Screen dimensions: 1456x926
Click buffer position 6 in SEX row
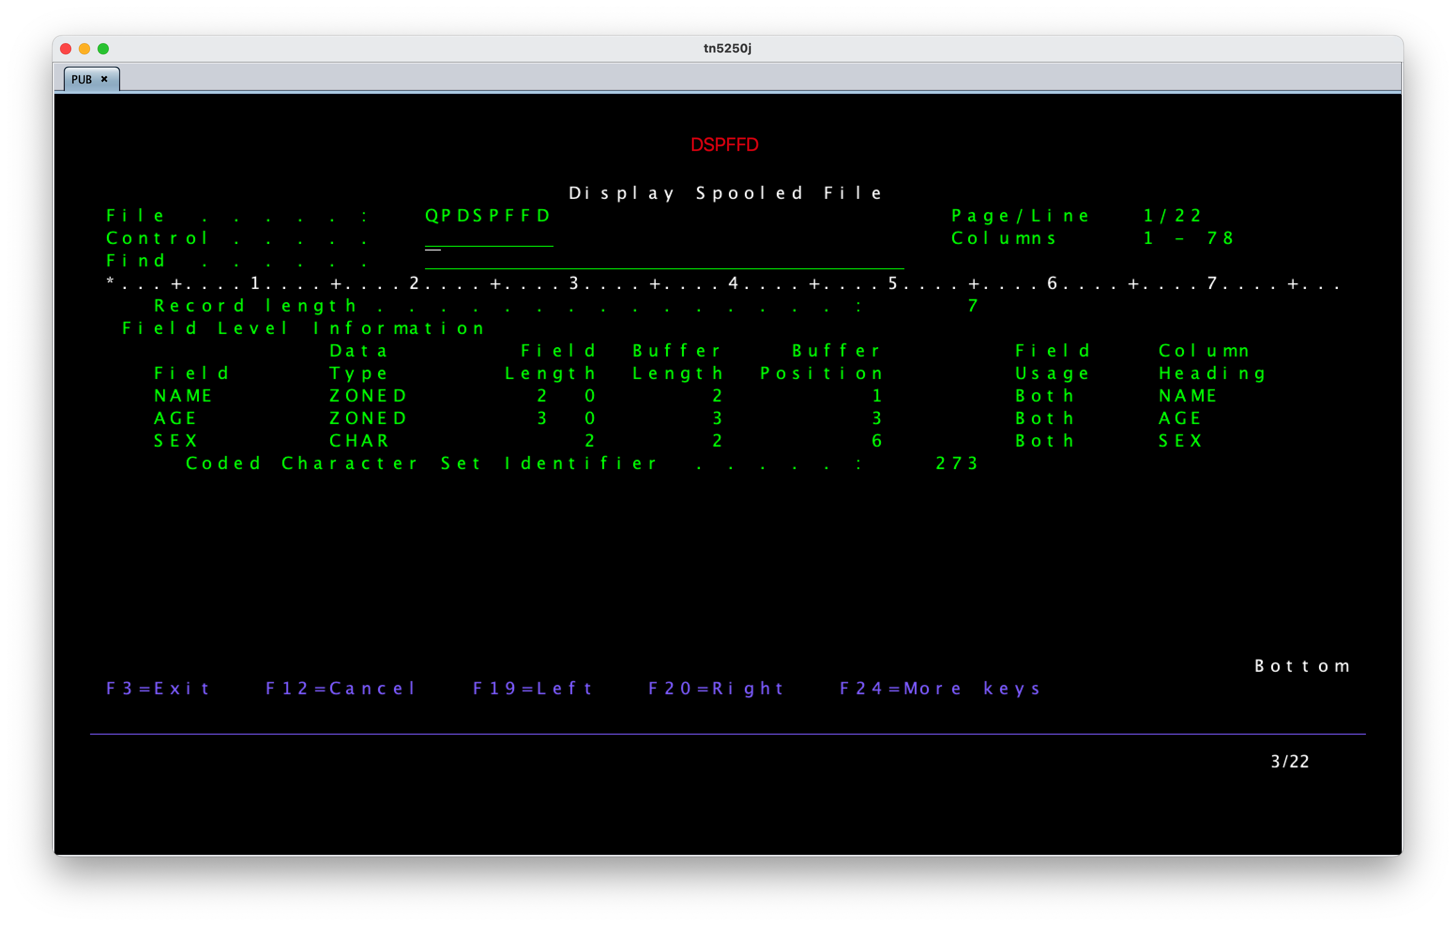point(877,441)
